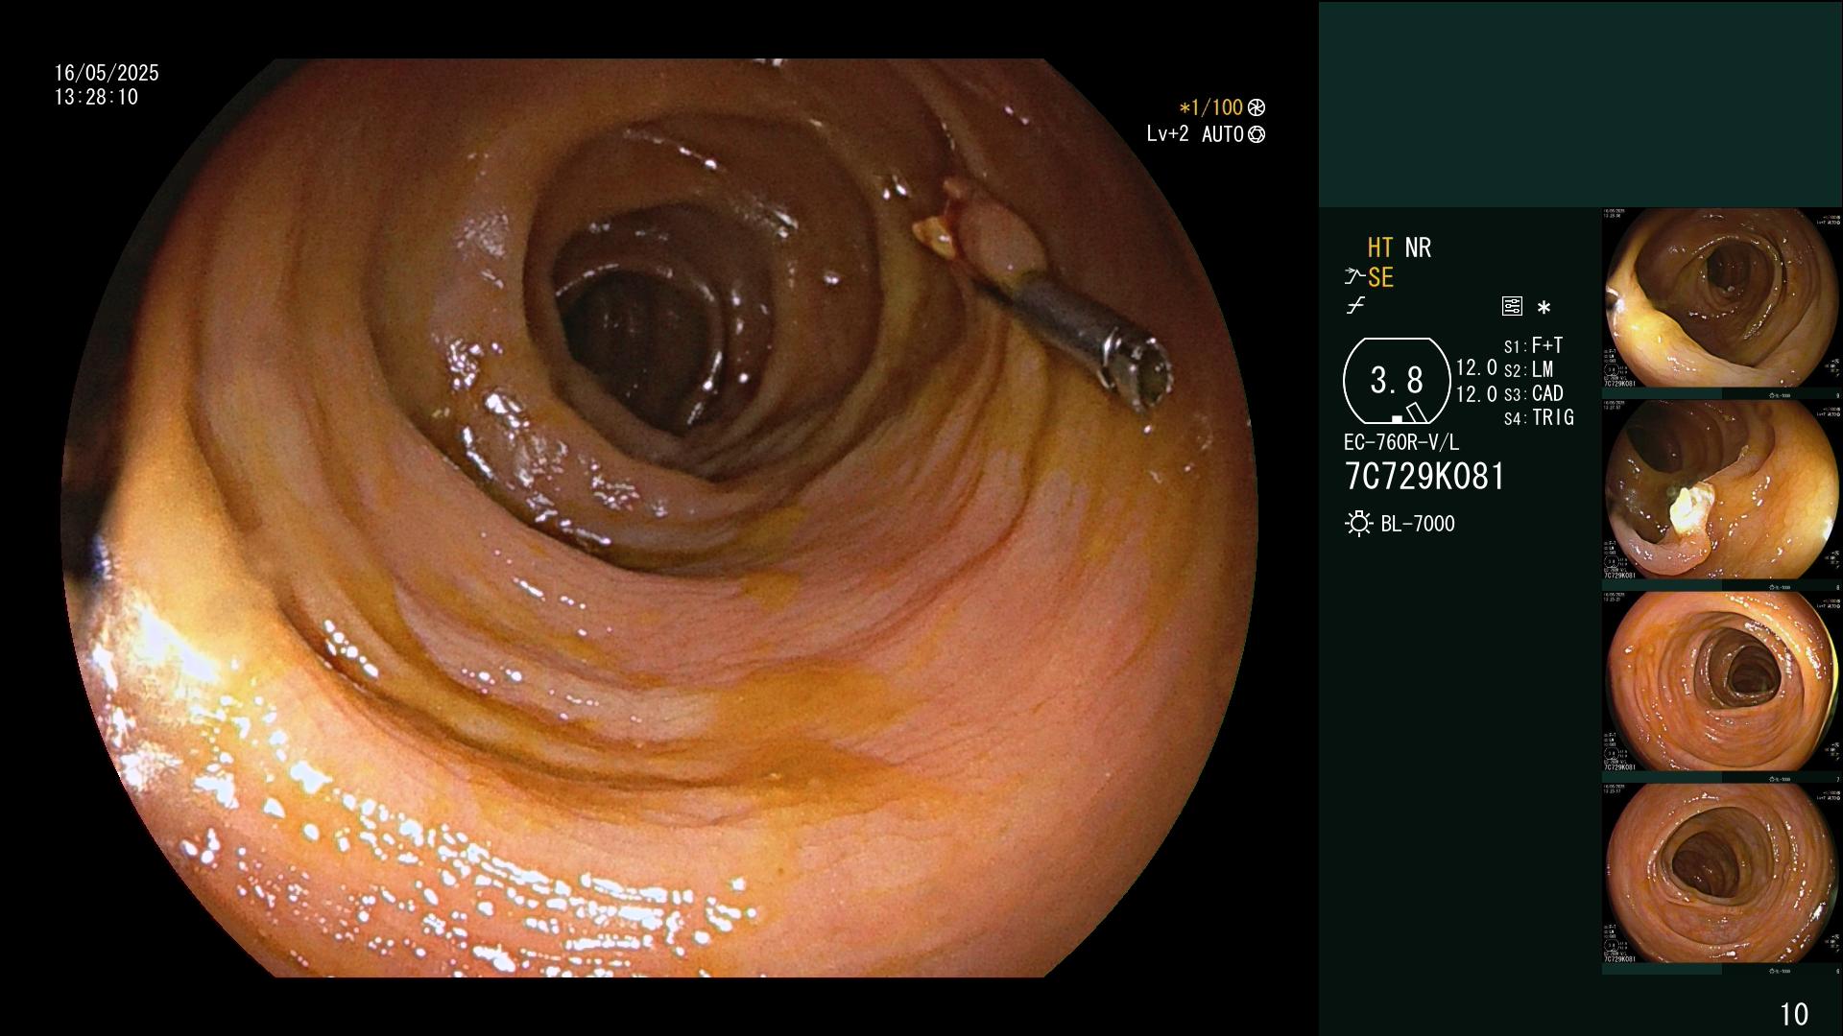Image resolution: width=1843 pixels, height=1036 pixels.
Task: Click the S1: F+T switch assignment
Action: (1533, 345)
